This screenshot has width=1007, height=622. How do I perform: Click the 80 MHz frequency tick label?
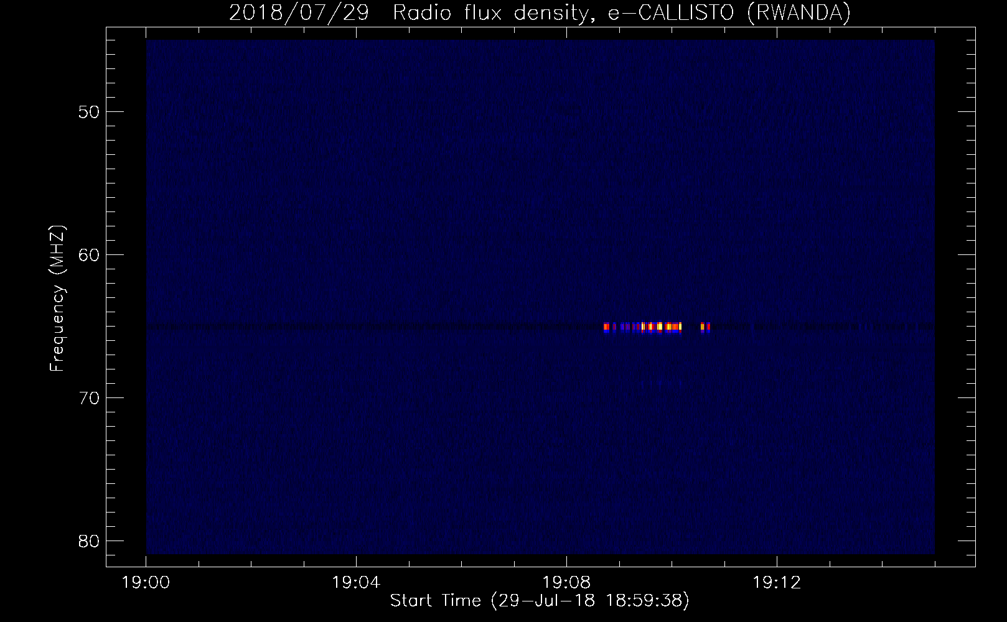coord(89,541)
